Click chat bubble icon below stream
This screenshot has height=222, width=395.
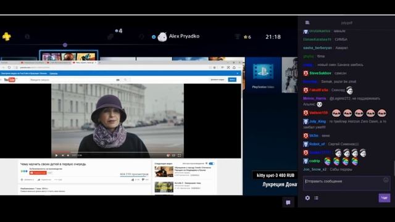[x=288, y=202]
